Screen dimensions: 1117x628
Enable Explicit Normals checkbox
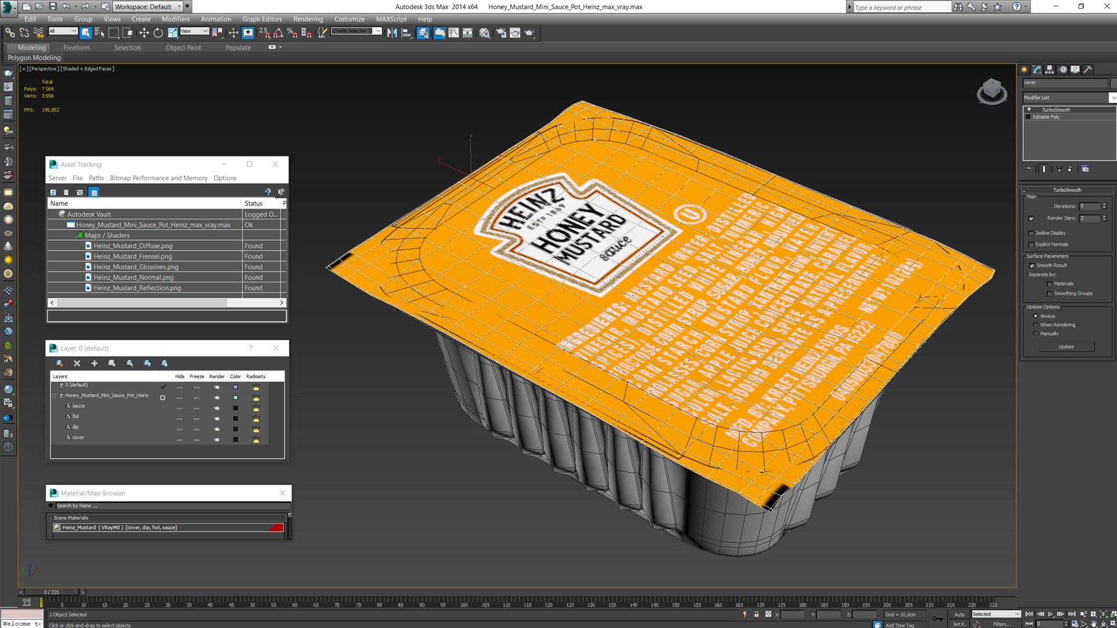1031,245
